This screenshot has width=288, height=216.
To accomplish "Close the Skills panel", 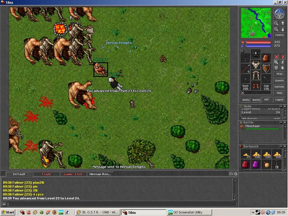I will point(285,106).
